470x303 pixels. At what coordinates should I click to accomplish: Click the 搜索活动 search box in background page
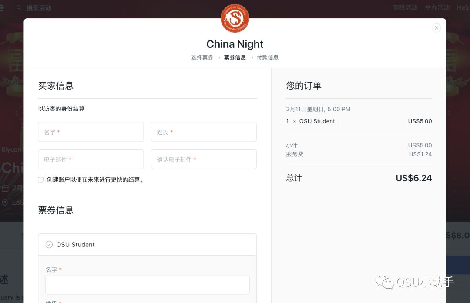coord(39,8)
